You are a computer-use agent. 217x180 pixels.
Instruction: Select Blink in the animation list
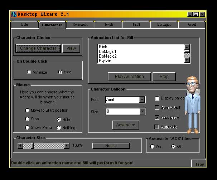[x=141, y=47]
